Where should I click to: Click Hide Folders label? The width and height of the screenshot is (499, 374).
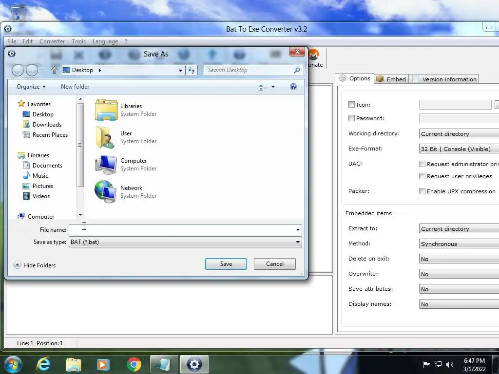click(x=39, y=265)
